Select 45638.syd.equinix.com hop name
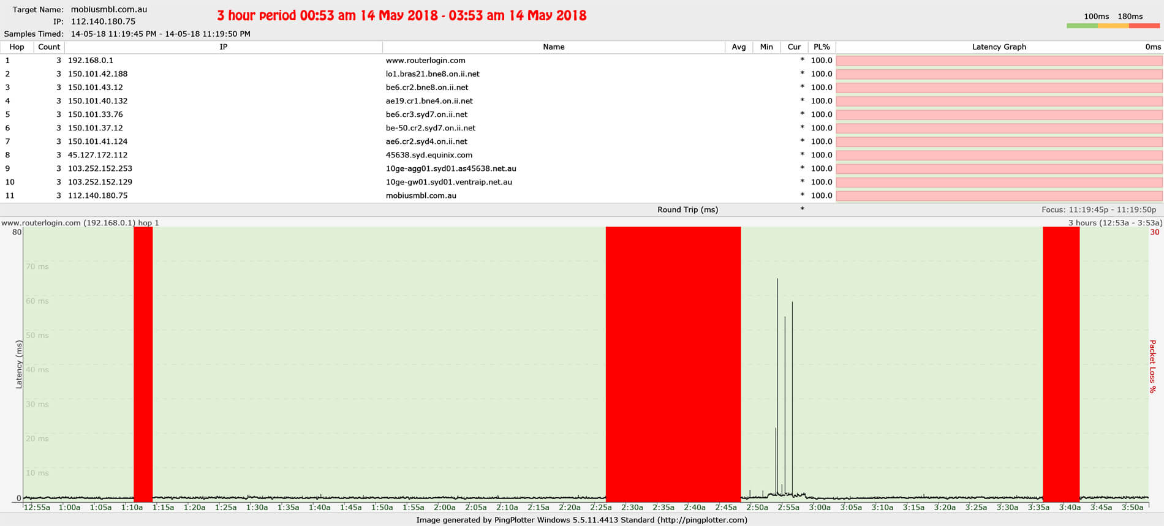The height and width of the screenshot is (526, 1164). click(429, 155)
